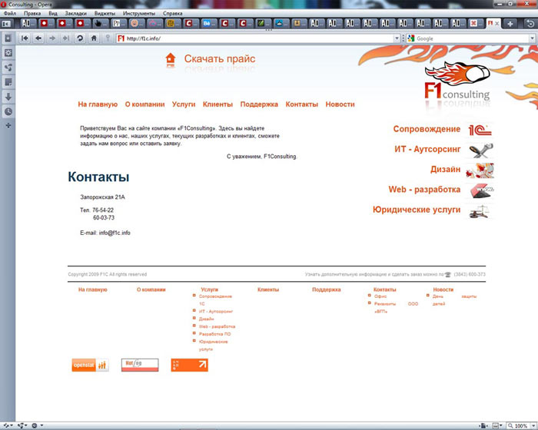Toggle the panel sidebar button left of the tab bar
This screenshot has width=538, height=430.
click(x=6, y=24)
